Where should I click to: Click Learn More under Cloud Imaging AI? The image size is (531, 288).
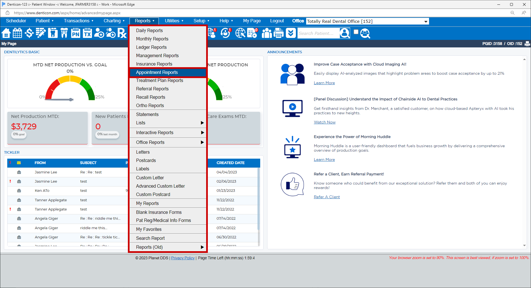(324, 83)
